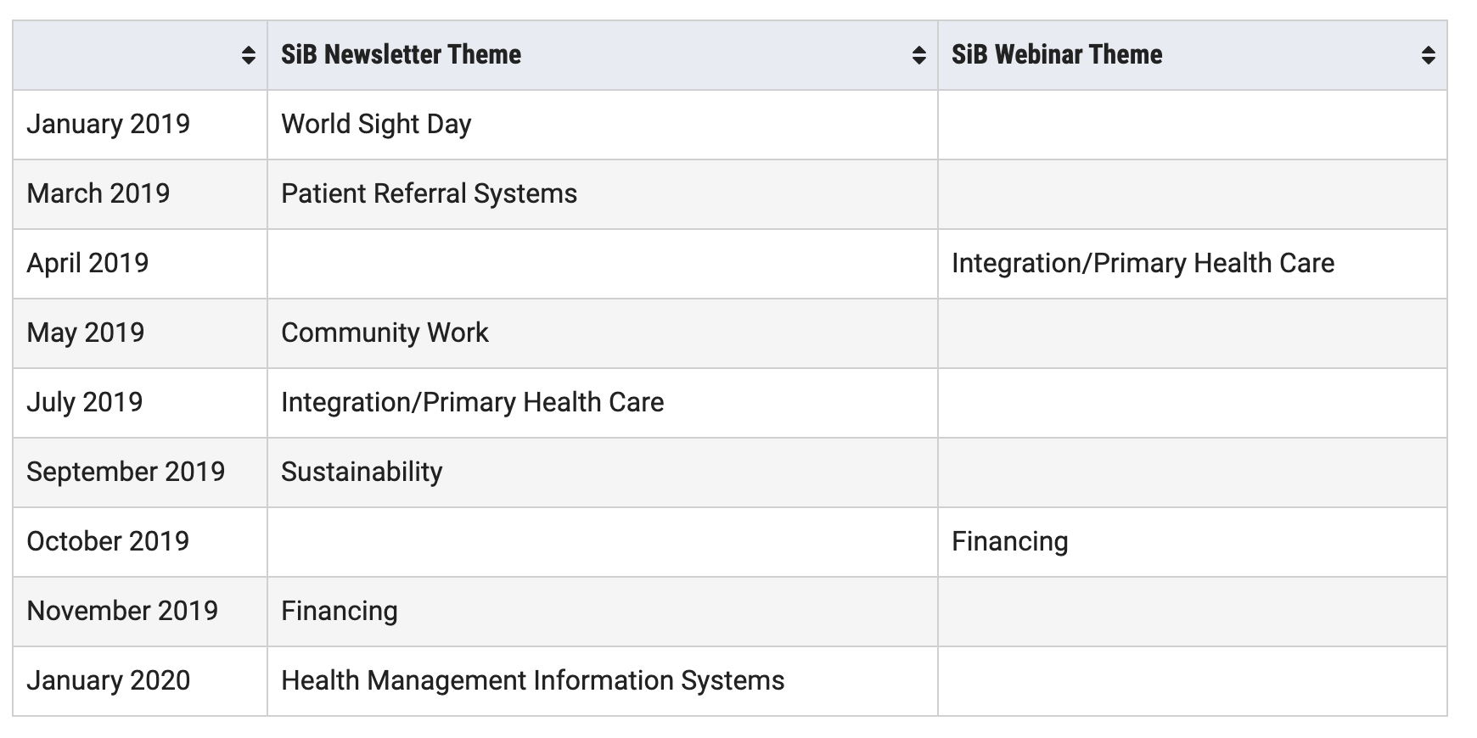Click the empty first column header cell
This screenshot has width=1477, height=738.
(x=140, y=55)
